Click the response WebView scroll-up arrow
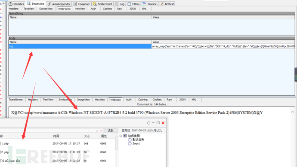 [x=292, y=112]
